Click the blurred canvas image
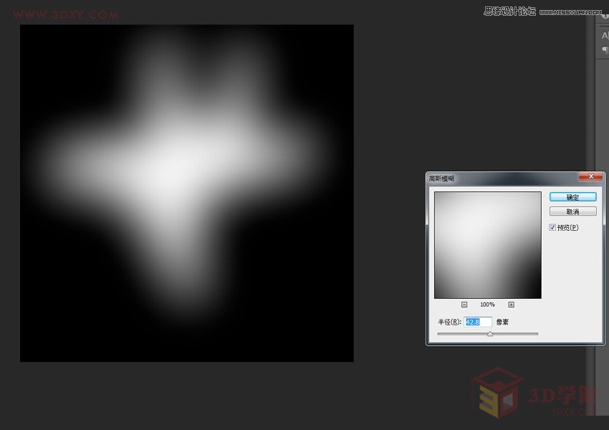Image resolution: width=609 pixels, height=430 pixels. pyautogui.click(x=187, y=193)
